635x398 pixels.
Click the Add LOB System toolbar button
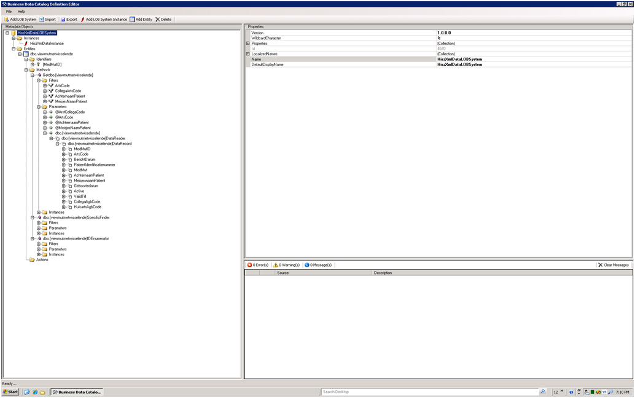coord(20,20)
